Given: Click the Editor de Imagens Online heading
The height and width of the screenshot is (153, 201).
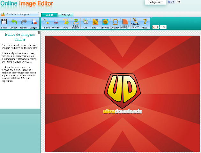Looking at the screenshot, I should coord(20,37).
